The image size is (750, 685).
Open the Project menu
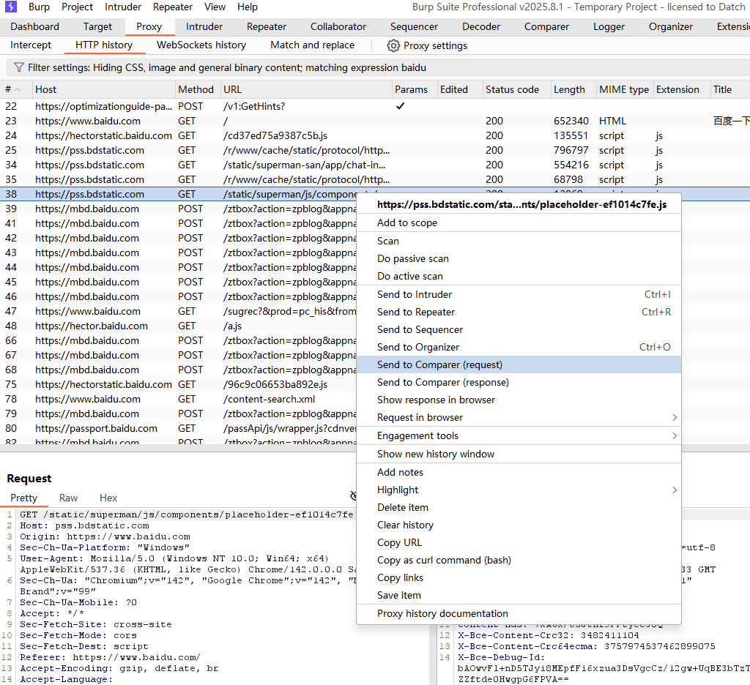tap(77, 7)
